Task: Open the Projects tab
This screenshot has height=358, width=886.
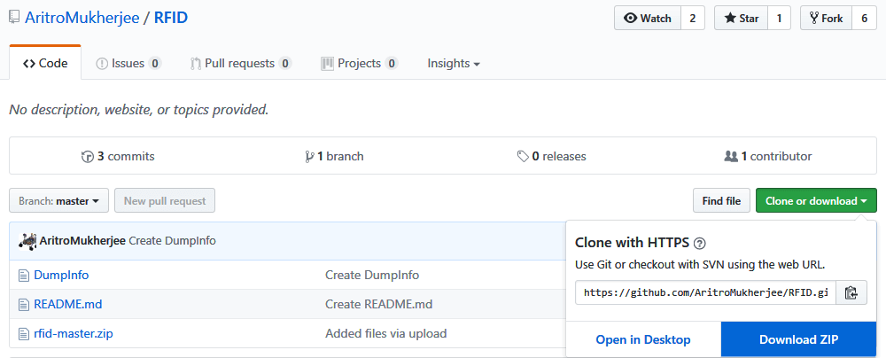Action: 360,63
